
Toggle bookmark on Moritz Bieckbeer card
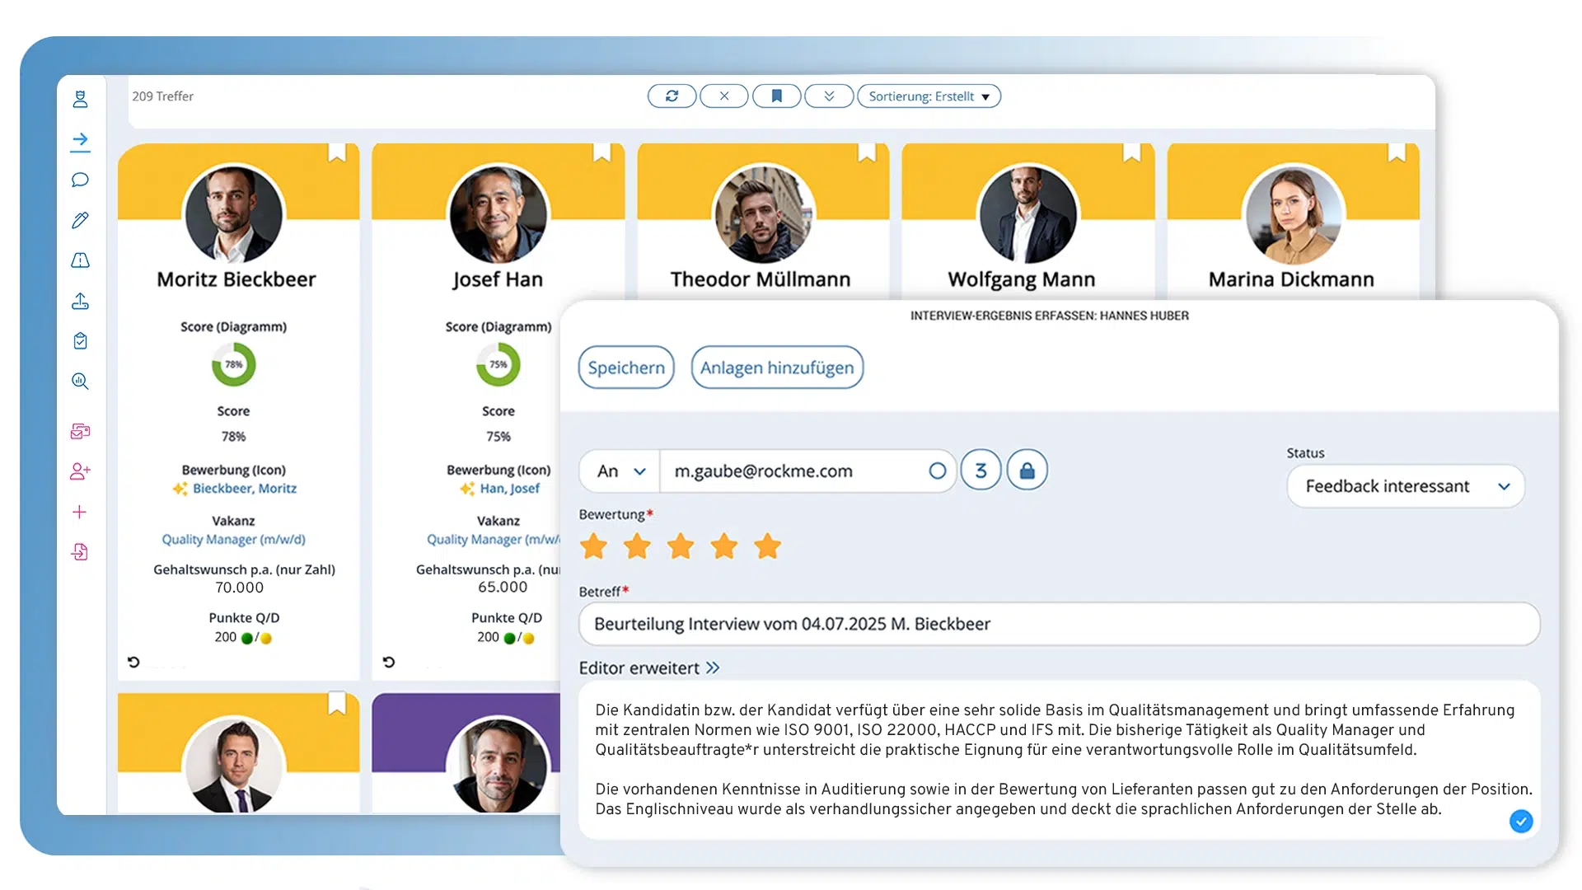(337, 152)
